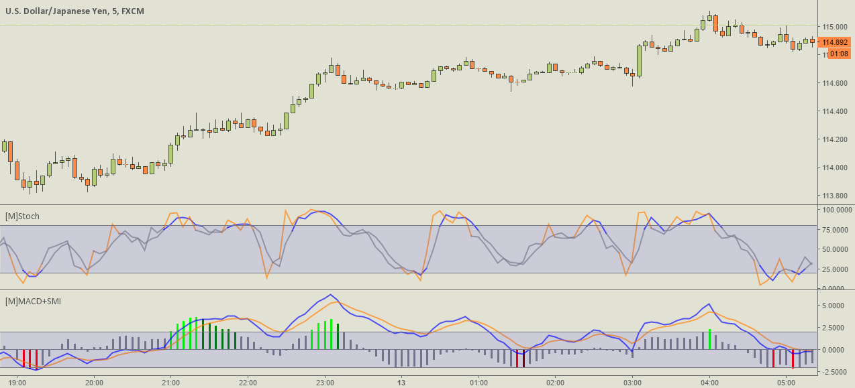Click the 23:00 time axis label
The image size is (855, 388).
point(325,383)
